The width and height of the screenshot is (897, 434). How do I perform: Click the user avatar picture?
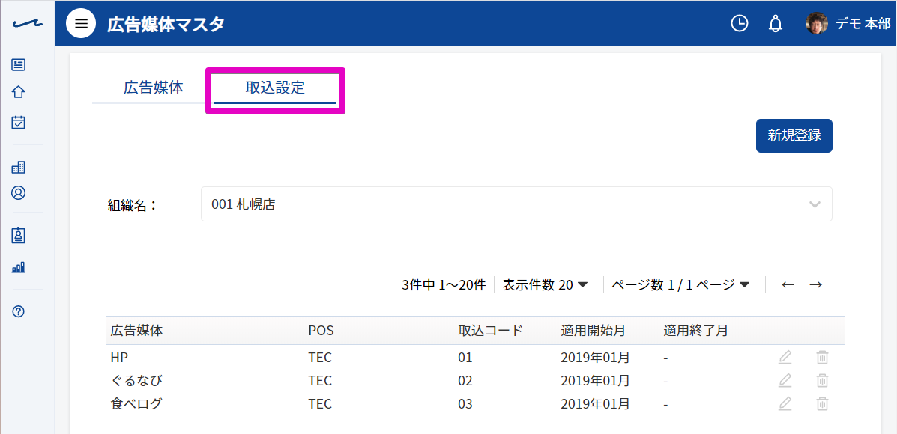pos(816,23)
